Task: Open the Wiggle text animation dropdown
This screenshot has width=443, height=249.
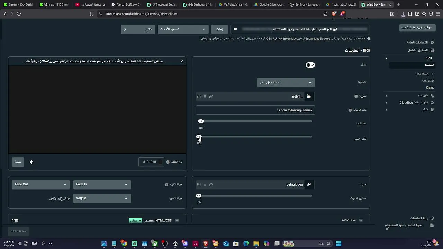Action: tap(102, 198)
